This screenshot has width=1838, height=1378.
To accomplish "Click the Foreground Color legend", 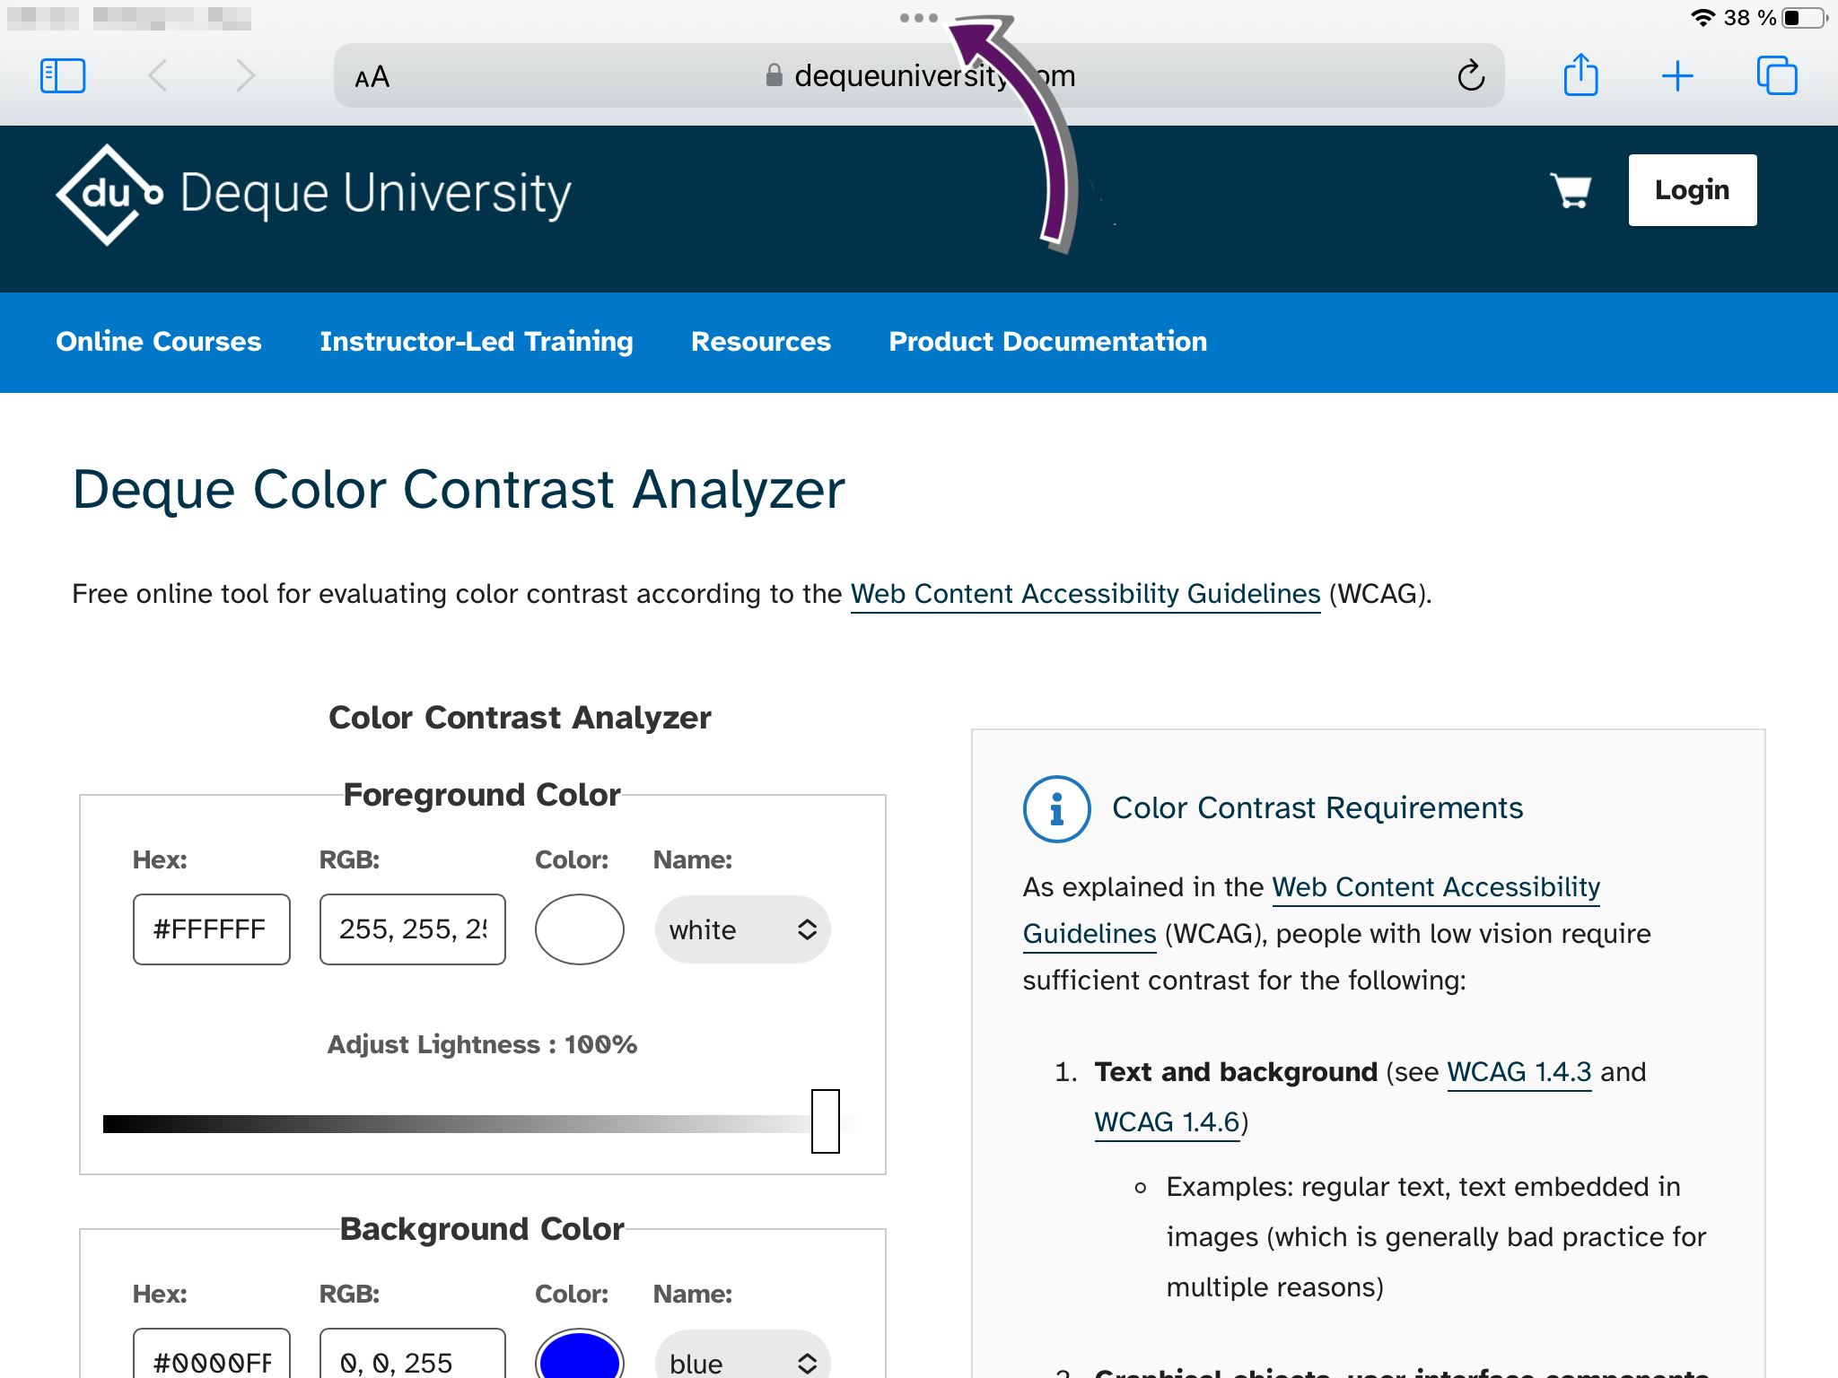I will (x=482, y=795).
